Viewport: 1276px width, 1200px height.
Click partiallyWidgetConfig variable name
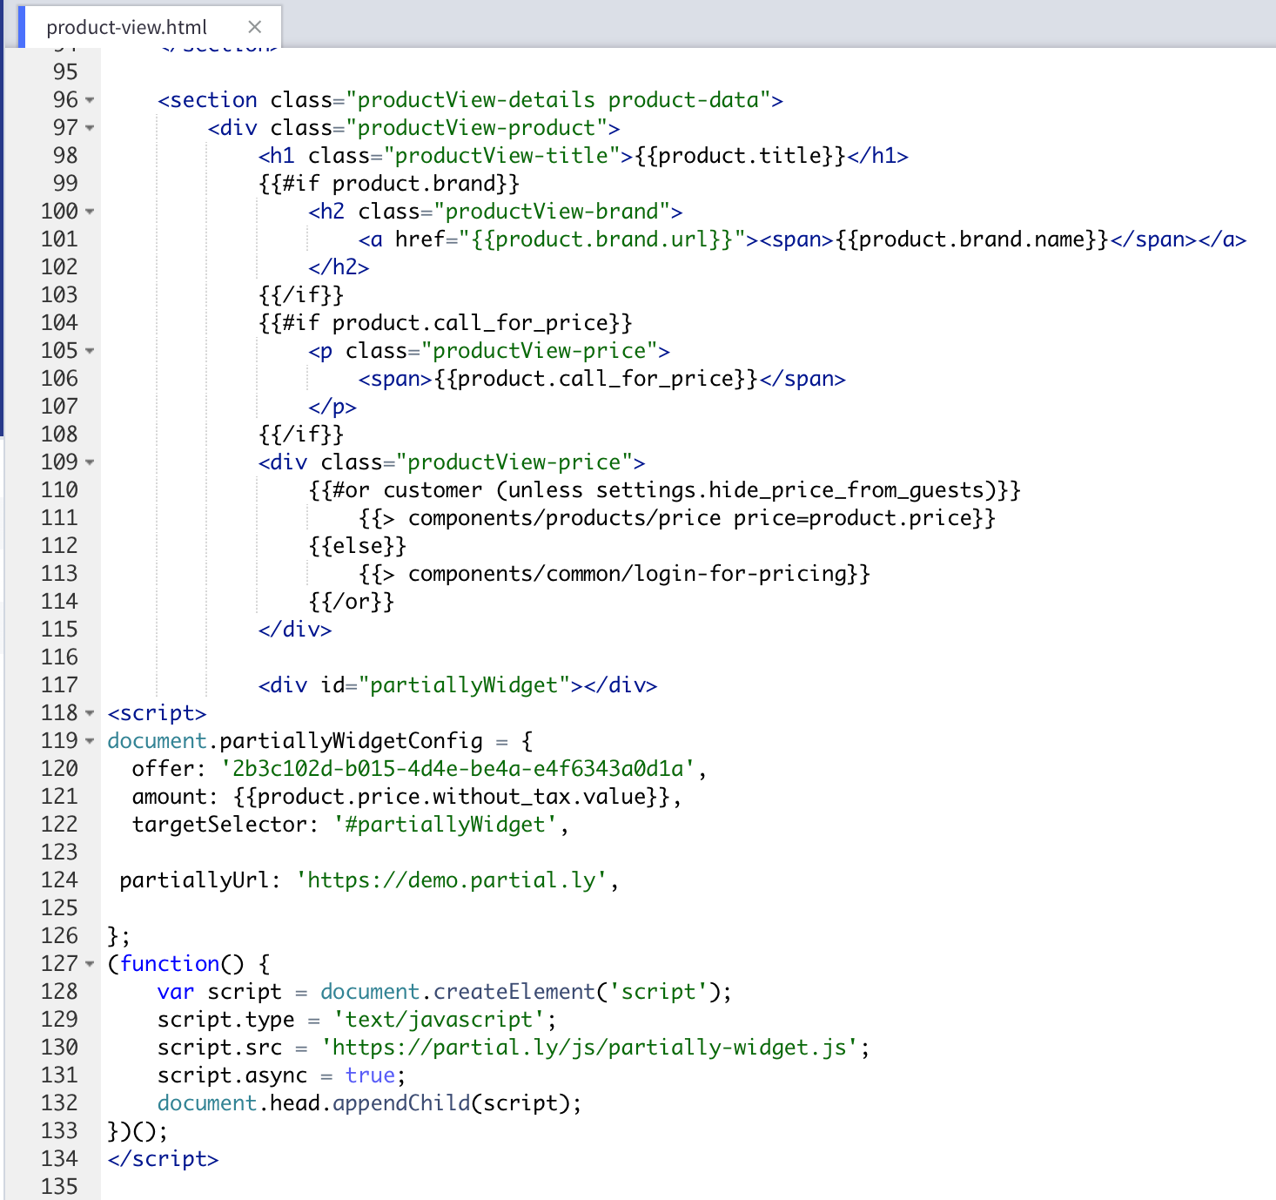(x=351, y=741)
